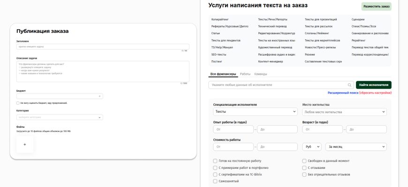The width and height of the screenshot is (408, 187).
Task: Click the plus icon to upload files
Action: pos(25,144)
